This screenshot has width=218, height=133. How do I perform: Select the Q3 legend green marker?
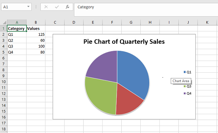pos(185,86)
